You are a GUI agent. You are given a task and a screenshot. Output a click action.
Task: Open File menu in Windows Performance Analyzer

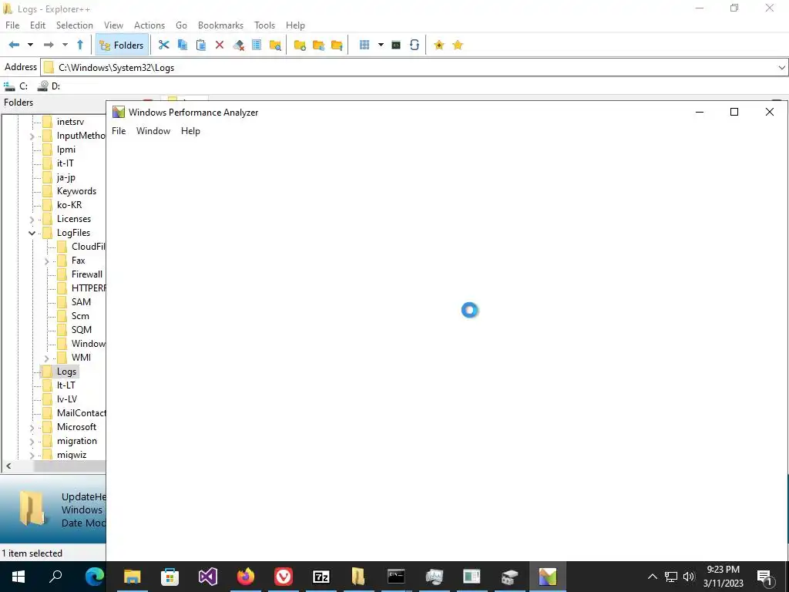pos(119,131)
